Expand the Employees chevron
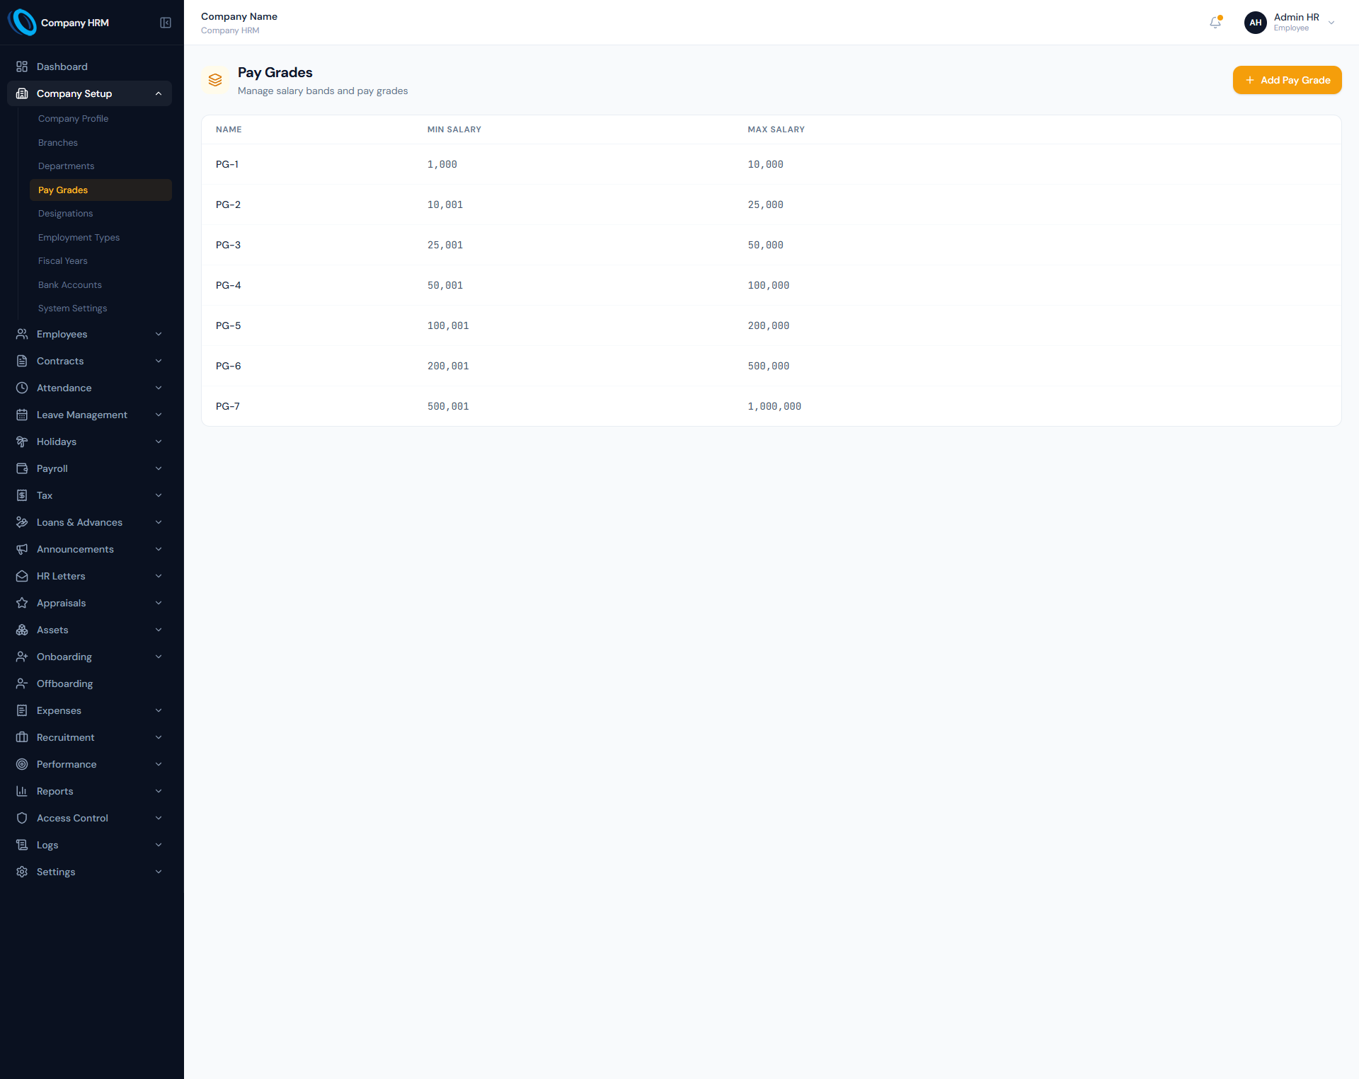Image resolution: width=1359 pixels, height=1079 pixels. (x=159, y=334)
